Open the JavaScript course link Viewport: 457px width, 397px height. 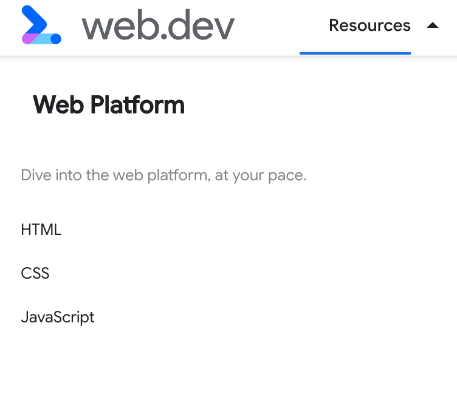pyautogui.click(x=58, y=317)
